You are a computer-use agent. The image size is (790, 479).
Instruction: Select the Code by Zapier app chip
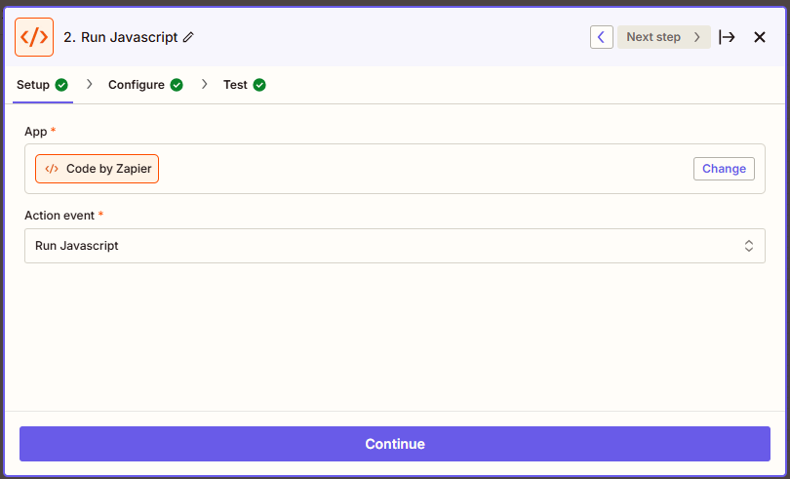[97, 169]
